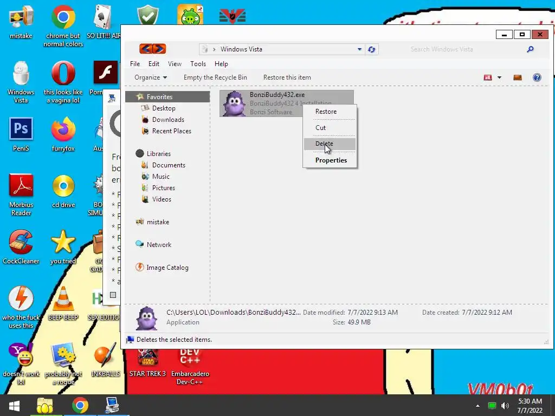555x416 pixels.
Task: Open the Organize dropdown
Action: tap(151, 77)
